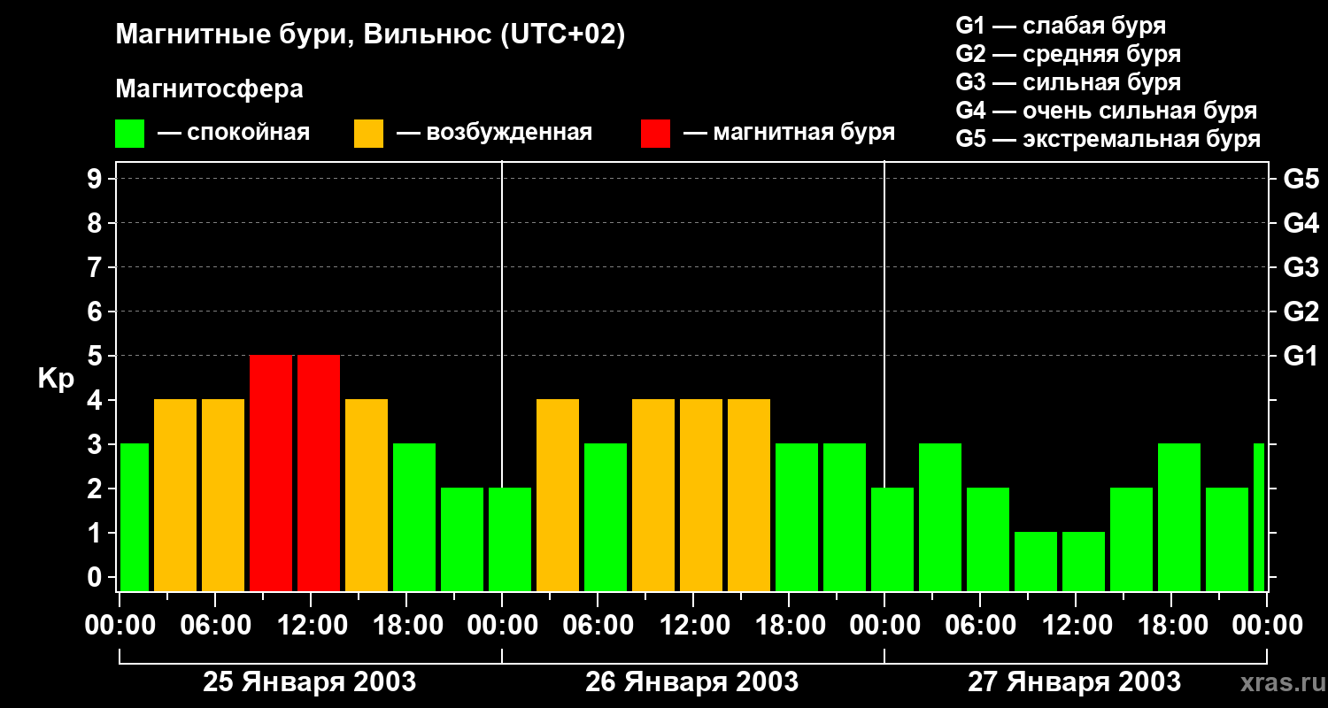Click the 'Магнитосфера' legend heading
The height and width of the screenshot is (708, 1328).
point(209,89)
